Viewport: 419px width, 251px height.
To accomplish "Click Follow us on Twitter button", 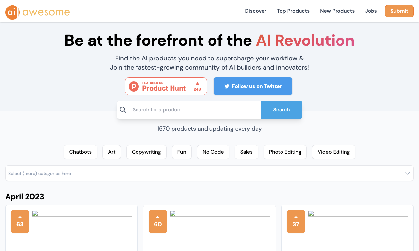I will pos(253,86).
